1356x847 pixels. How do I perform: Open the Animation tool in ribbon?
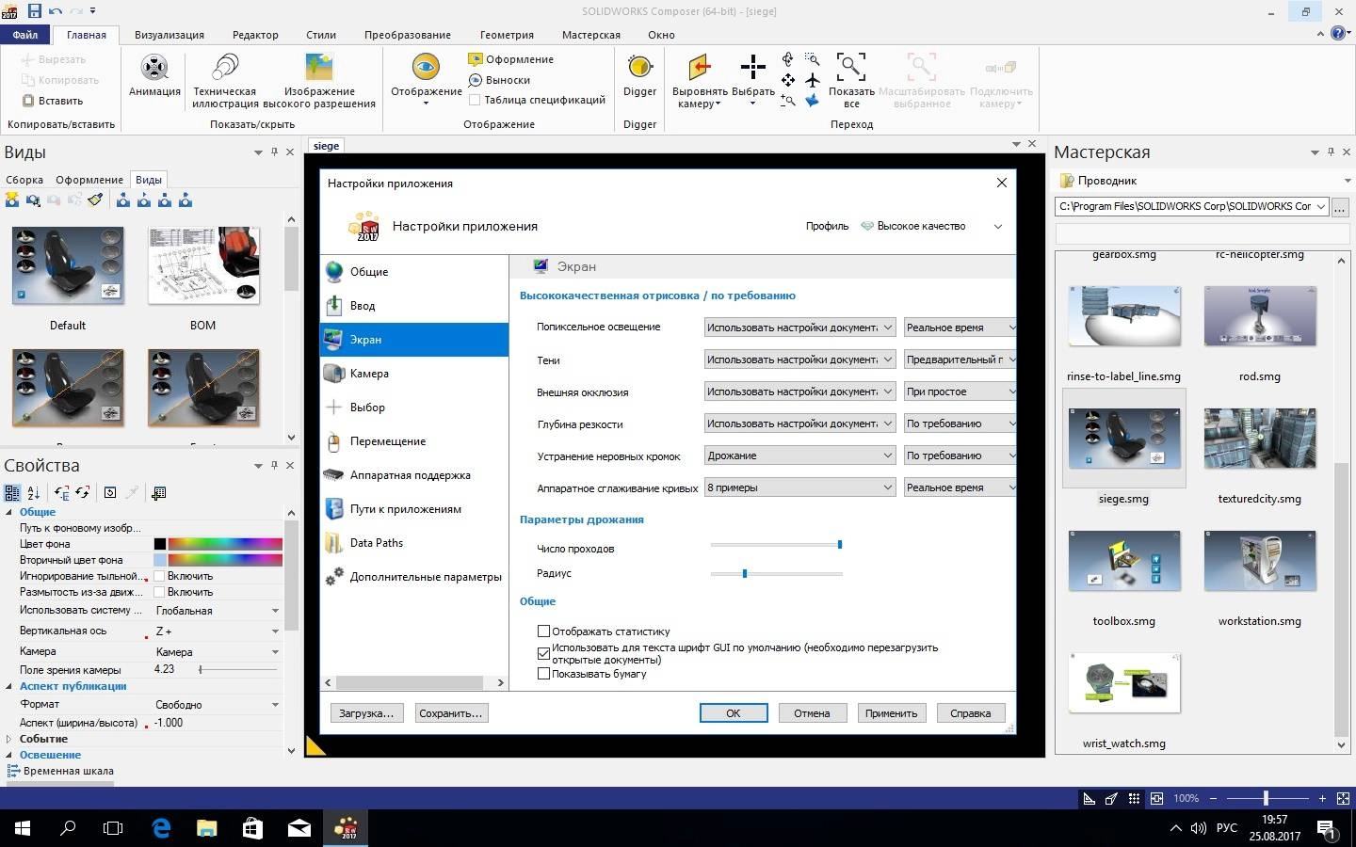[x=154, y=75]
